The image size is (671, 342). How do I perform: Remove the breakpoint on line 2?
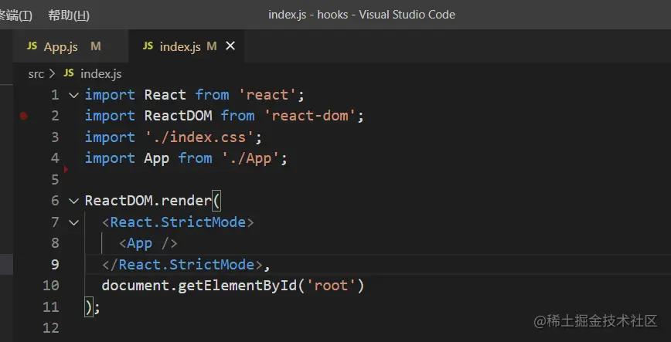pos(24,116)
